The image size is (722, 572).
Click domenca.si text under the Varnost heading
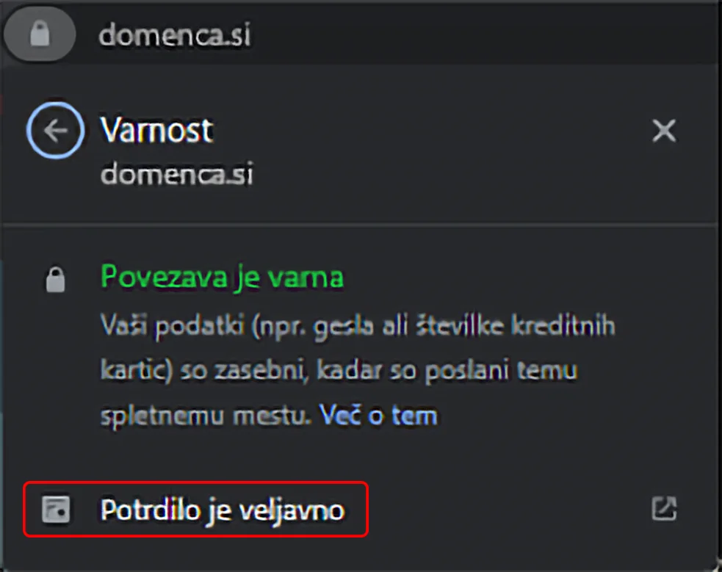pyautogui.click(x=176, y=174)
